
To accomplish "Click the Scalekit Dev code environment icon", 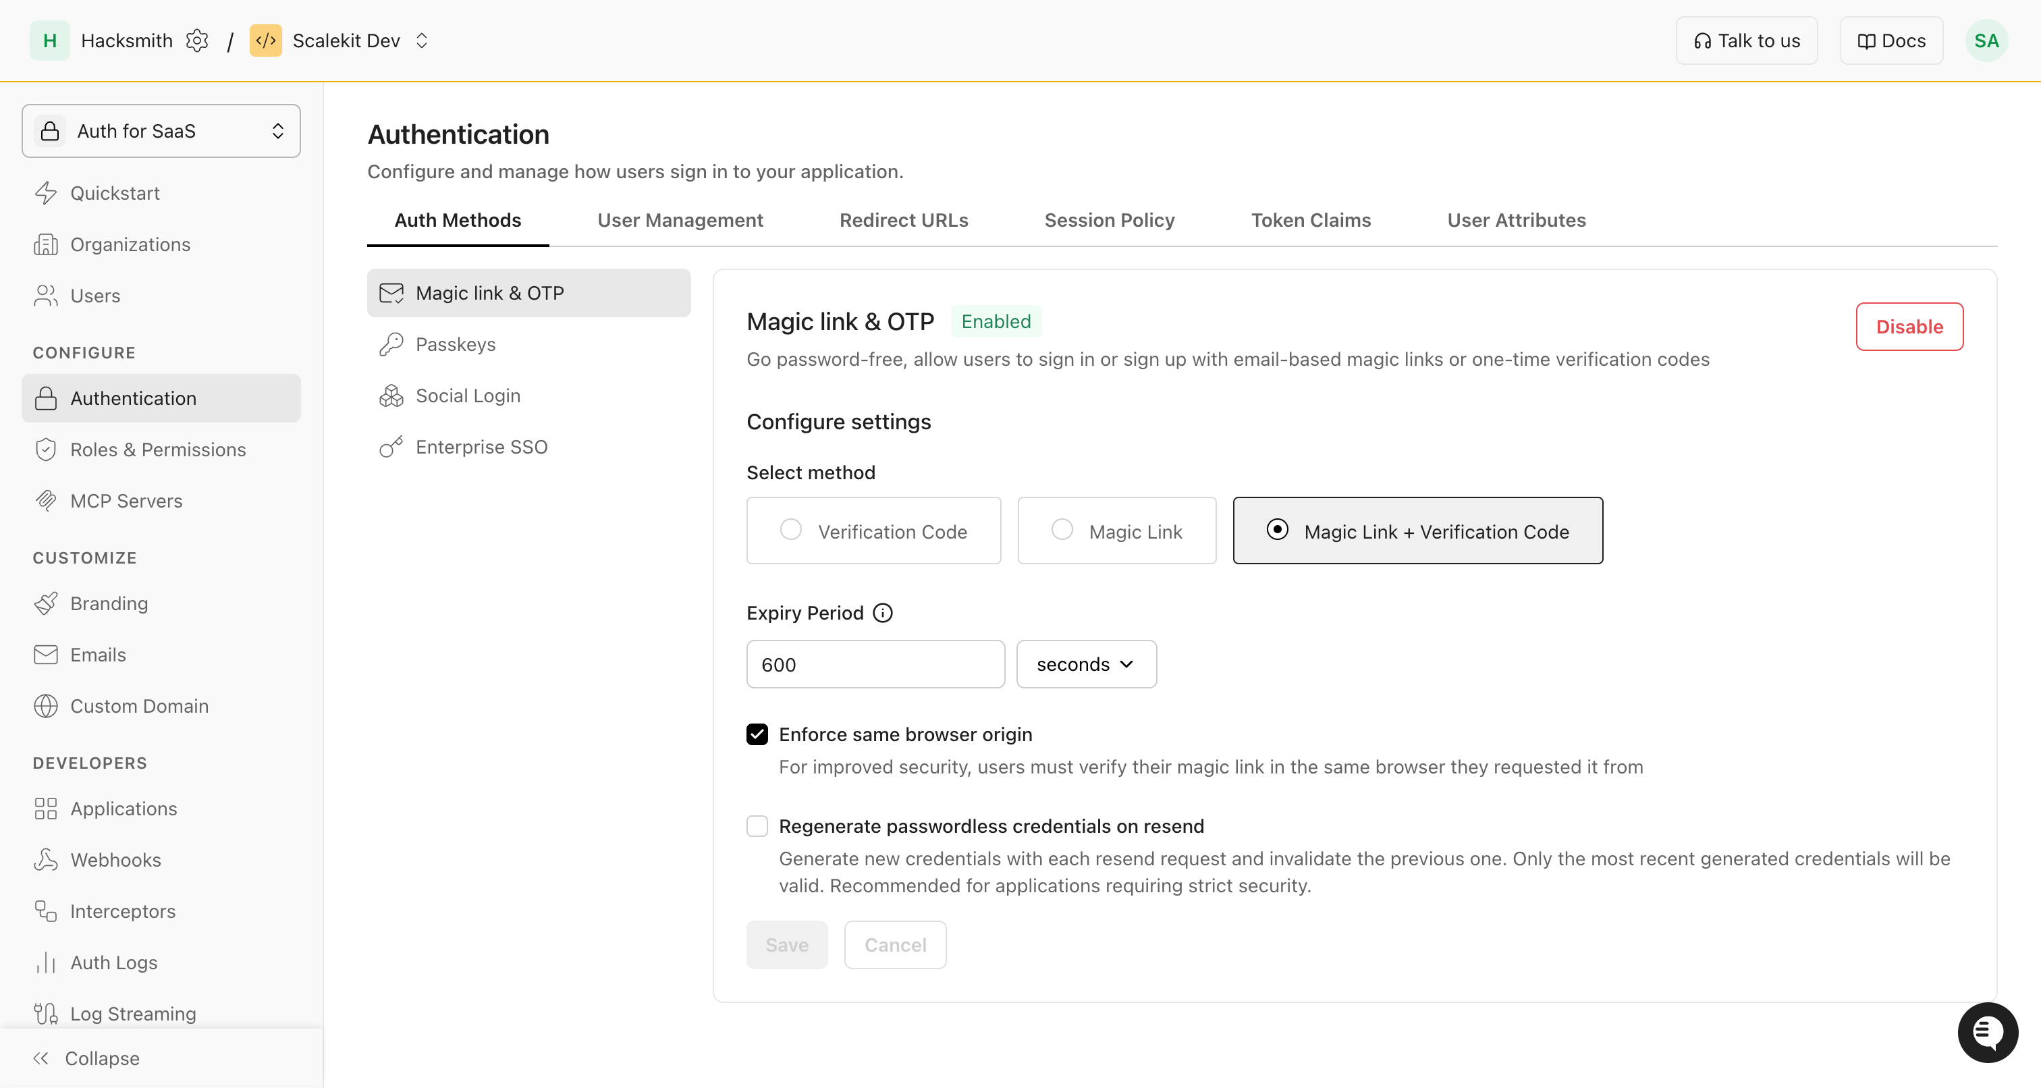I will coord(265,40).
